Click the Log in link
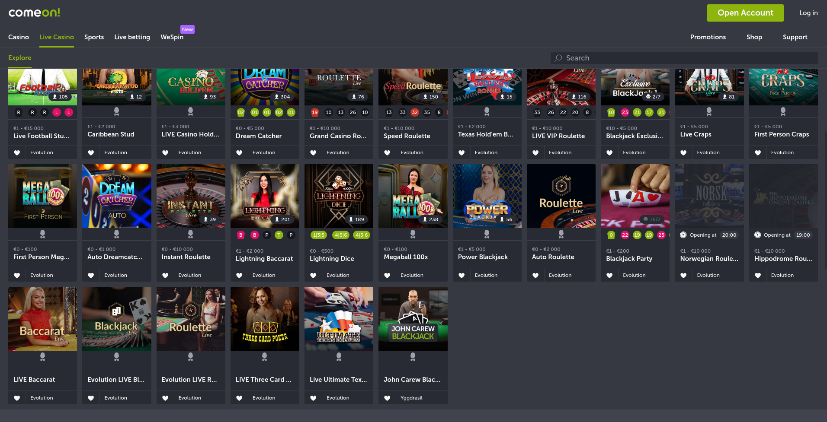This screenshot has width=827, height=422. [x=808, y=13]
